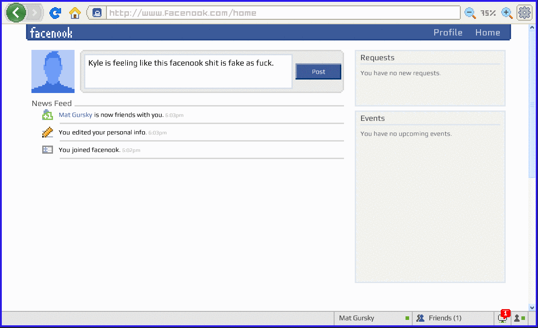Click the Requests panel heading
538x328 pixels.
(x=377, y=58)
